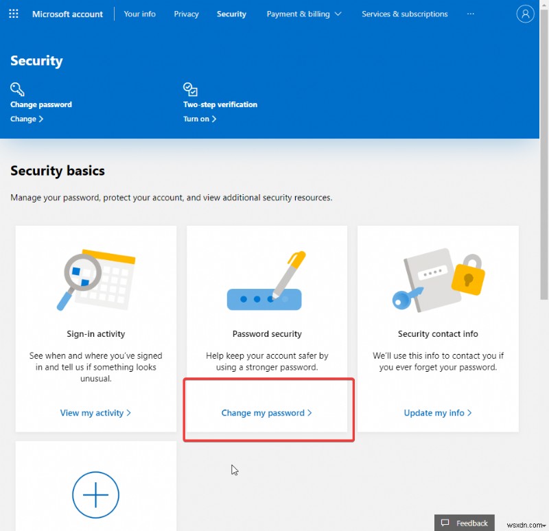
Task: Click the View my activity link
Action: 95,413
